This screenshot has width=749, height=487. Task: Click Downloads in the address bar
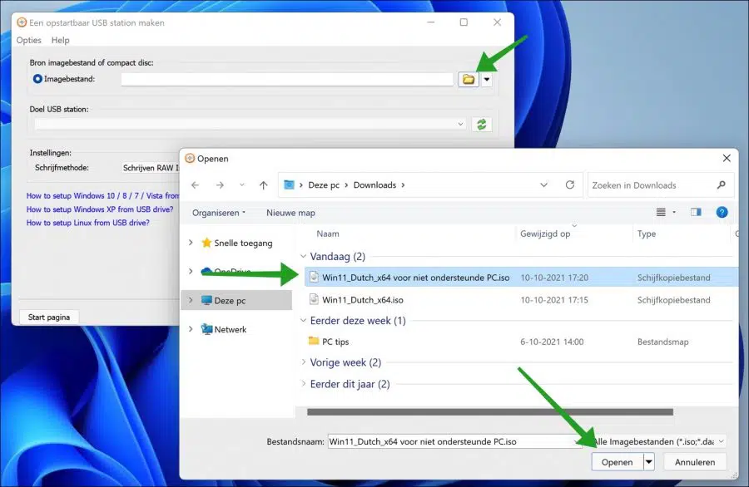[374, 185]
